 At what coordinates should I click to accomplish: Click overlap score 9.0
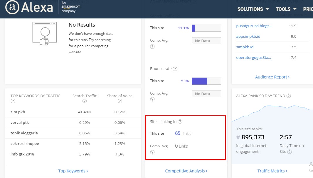[294, 36]
